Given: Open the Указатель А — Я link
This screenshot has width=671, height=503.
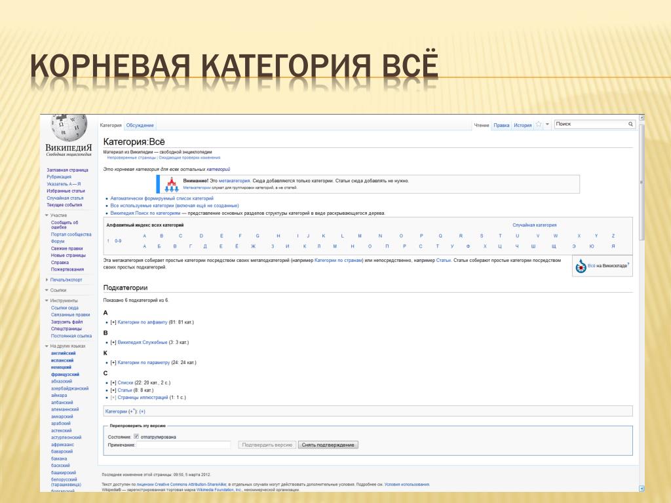Looking at the screenshot, I should (64, 184).
